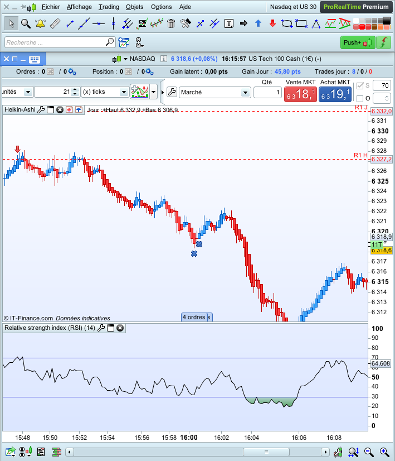
Task: Open the Affichage menu
Action: pyautogui.click(x=79, y=7)
